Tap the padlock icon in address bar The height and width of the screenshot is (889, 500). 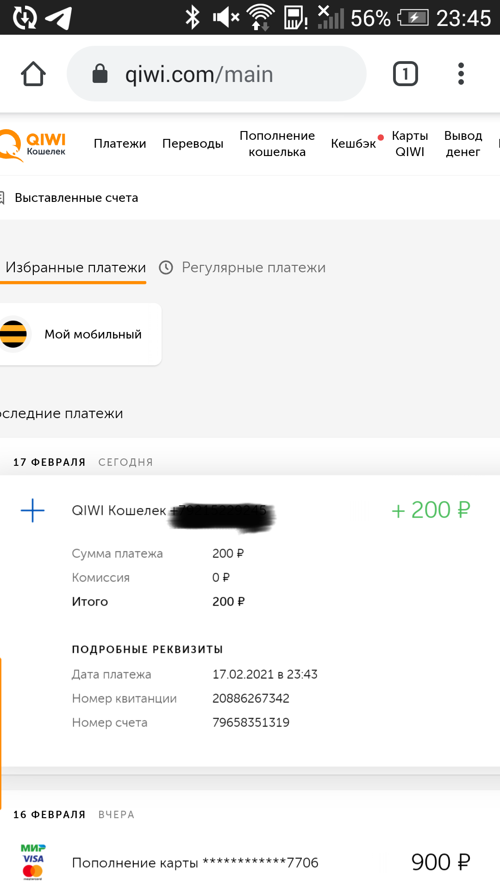click(x=100, y=73)
